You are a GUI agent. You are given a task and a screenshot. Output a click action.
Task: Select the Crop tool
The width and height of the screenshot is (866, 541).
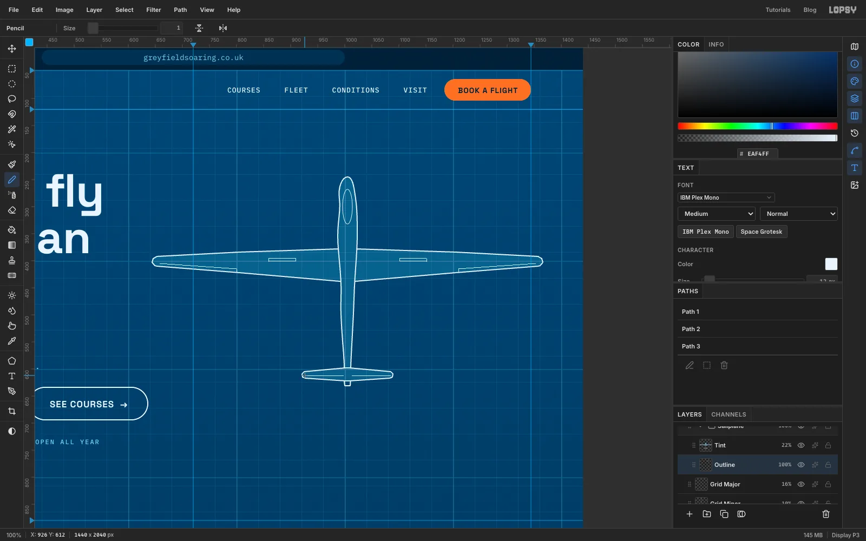click(11, 411)
